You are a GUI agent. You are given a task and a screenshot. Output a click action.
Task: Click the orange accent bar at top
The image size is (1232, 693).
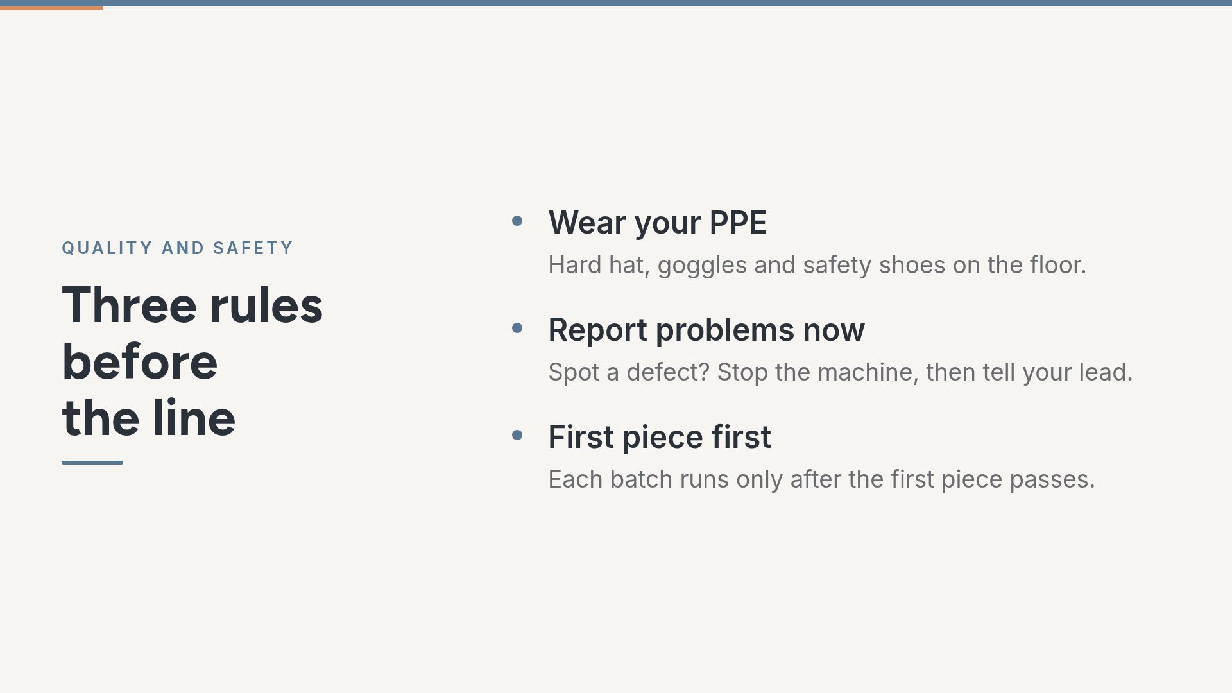click(x=51, y=8)
